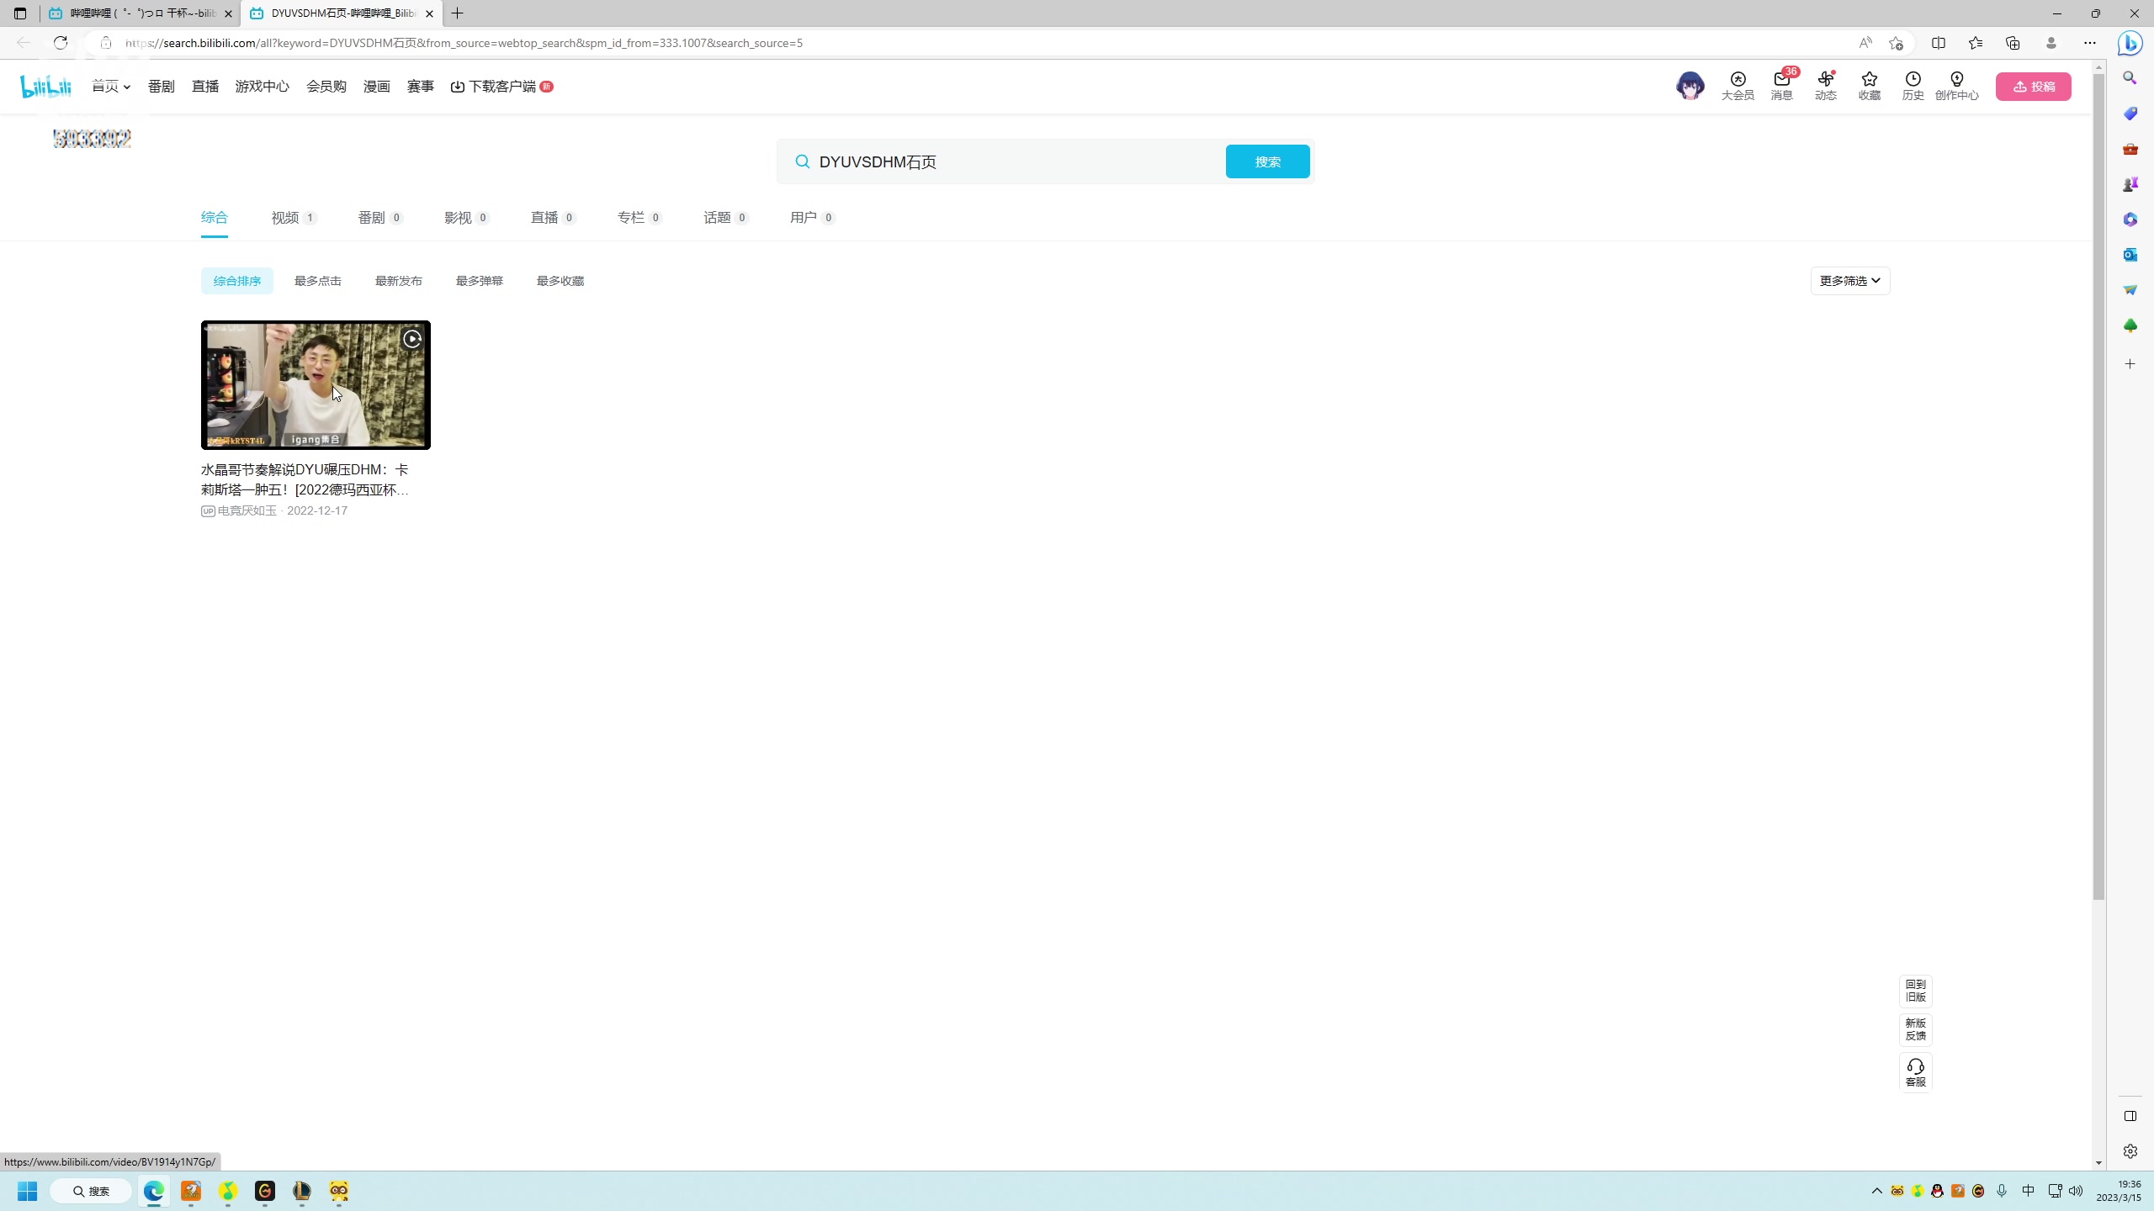
Task: Select the 综合排序 sort option
Action: 237,281
